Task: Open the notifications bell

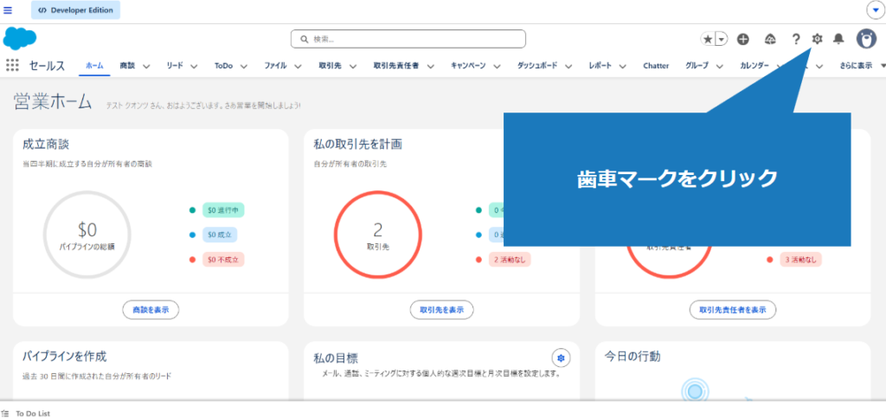Action: coord(838,39)
